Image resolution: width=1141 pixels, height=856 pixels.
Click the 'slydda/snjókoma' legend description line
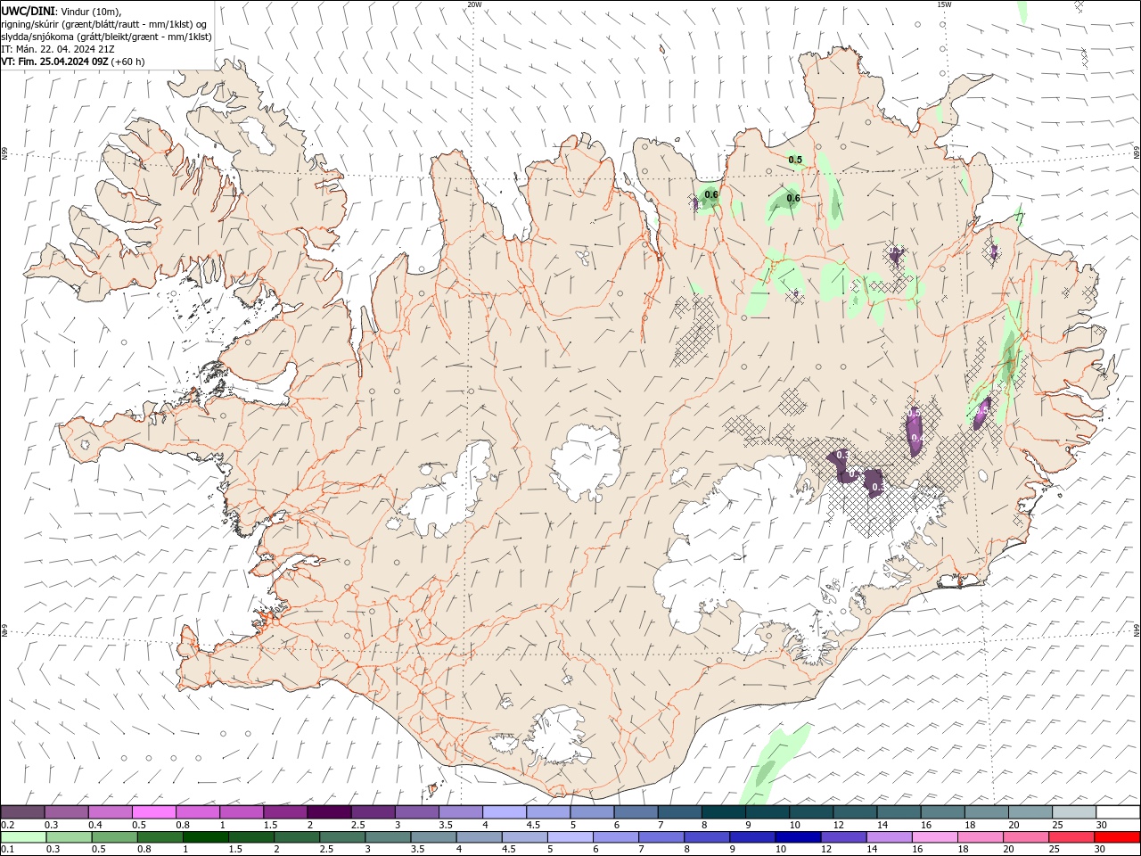click(106, 37)
